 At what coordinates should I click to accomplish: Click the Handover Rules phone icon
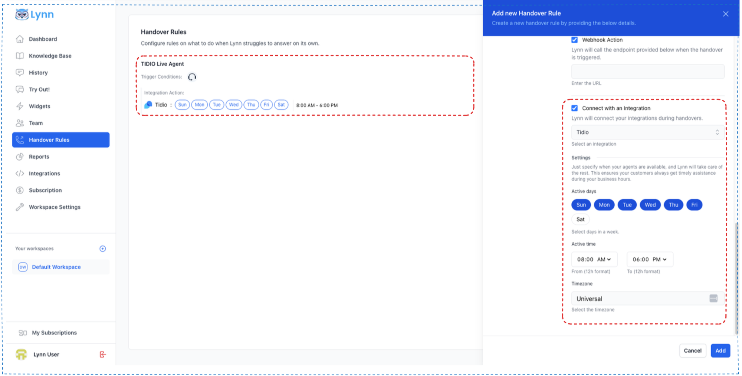click(20, 140)
